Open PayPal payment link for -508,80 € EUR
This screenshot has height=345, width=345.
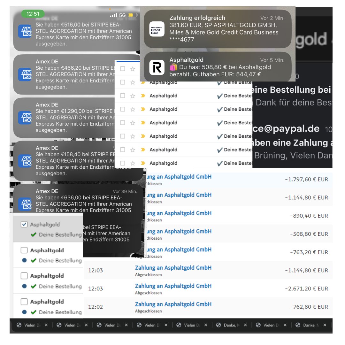(179, 232)
